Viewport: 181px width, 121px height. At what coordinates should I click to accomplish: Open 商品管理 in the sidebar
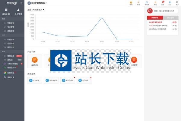(11, 31)
